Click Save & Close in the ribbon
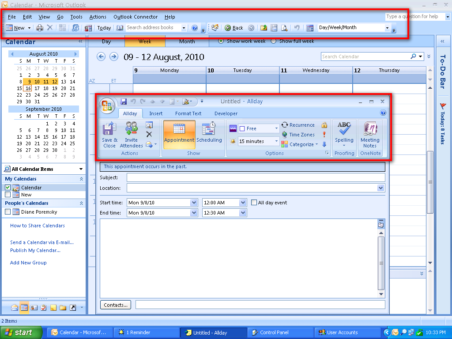The image size is (452, 339). pyautogui.click(x=109, y=135)
